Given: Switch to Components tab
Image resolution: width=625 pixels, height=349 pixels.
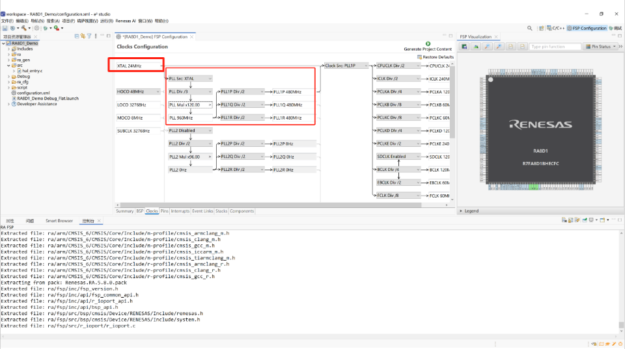Looking at the screenshot, I should 242,211.
